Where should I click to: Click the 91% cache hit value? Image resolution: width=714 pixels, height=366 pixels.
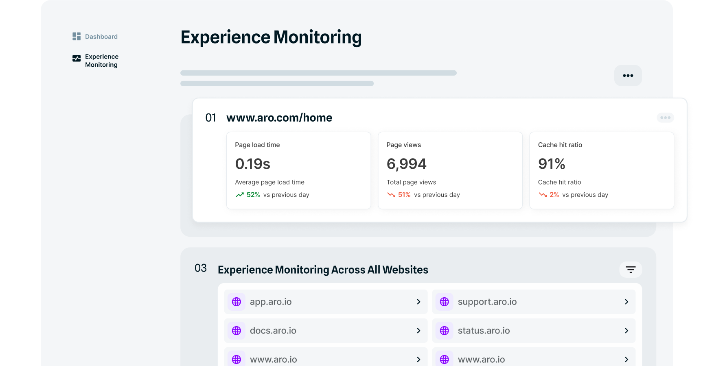[x=552, y=164]
